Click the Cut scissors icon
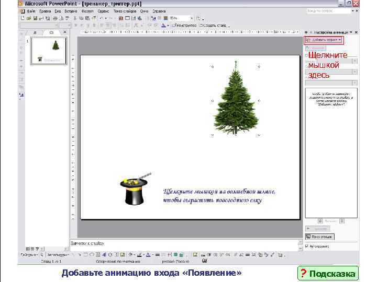377x282 pixels. tap(75, 18)
